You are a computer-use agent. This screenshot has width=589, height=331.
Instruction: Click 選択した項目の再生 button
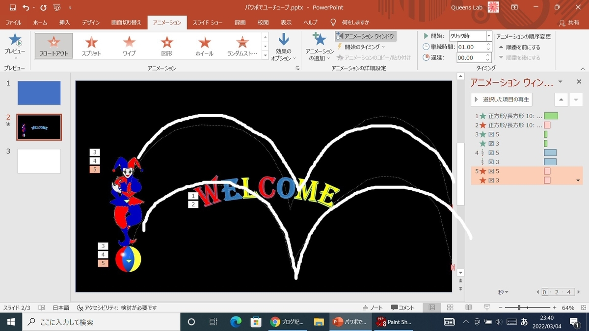pyautogui.click(x=501, y=99)
